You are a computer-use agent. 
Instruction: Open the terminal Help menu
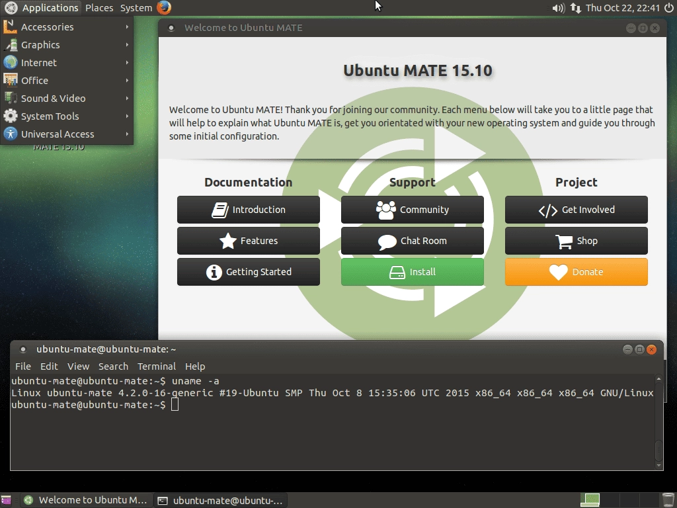(195, 366)
